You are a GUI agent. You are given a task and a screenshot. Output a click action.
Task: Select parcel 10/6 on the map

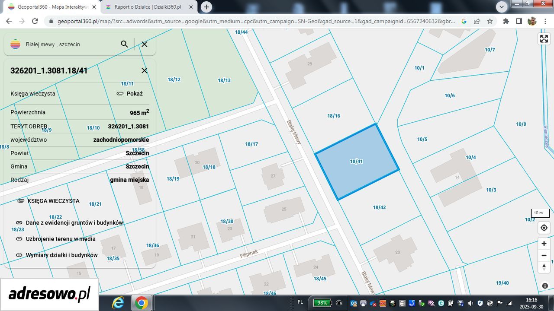tap(450, 95)
